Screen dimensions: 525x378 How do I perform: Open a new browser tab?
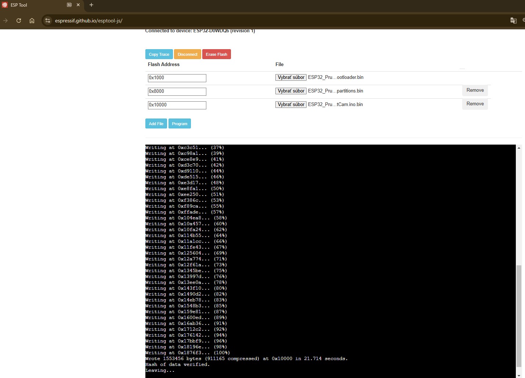pyautogui.click(x=91, y=5)
